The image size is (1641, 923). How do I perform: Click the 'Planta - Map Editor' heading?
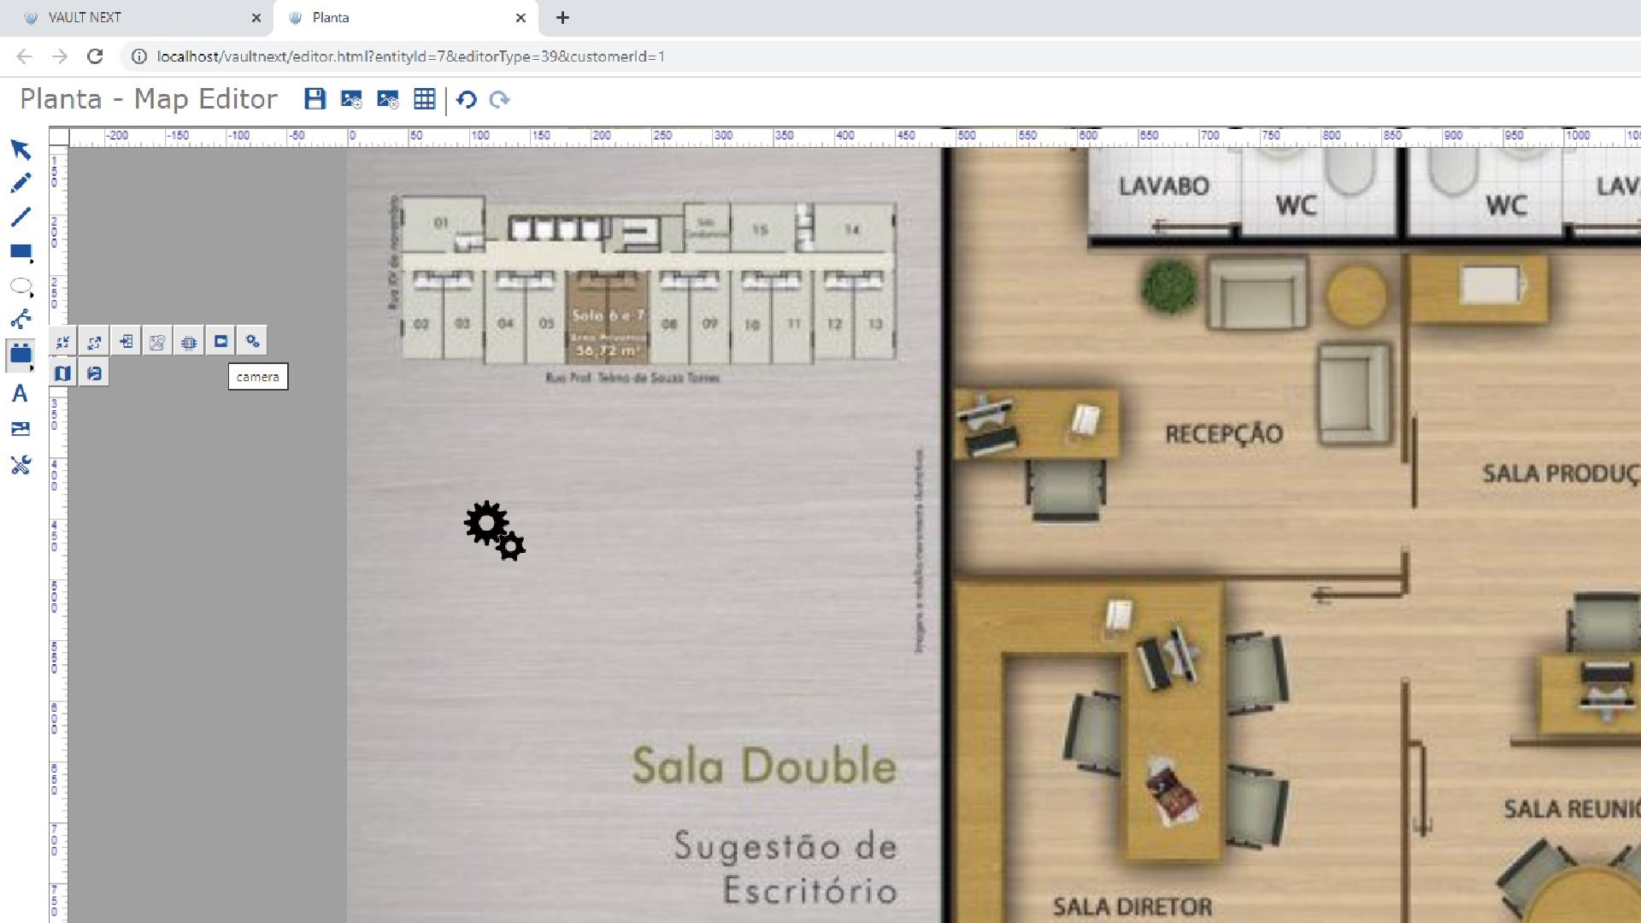(x=149, y=99)
